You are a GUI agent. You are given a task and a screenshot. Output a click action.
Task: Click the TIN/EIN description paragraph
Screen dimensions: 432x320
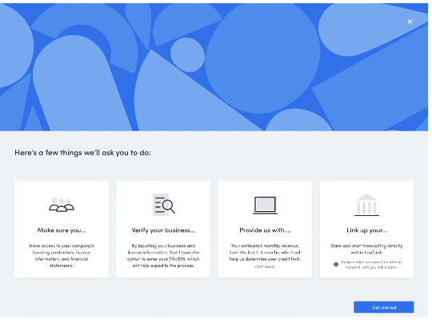(163, 256)
